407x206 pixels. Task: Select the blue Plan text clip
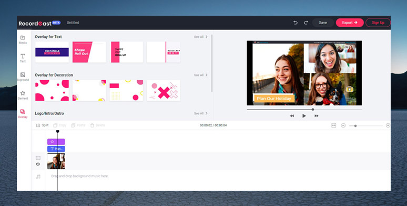56,149
